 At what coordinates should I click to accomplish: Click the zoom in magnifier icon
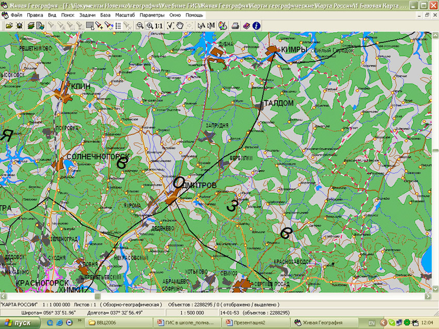pos(150,25)
